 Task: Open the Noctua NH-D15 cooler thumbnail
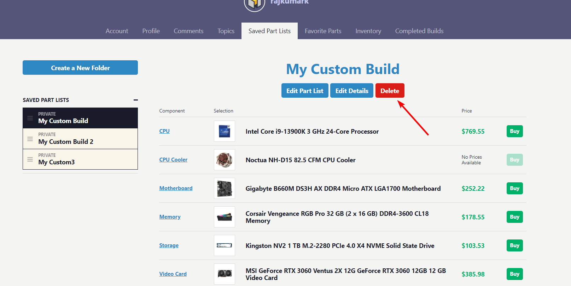tap(225, 160)
